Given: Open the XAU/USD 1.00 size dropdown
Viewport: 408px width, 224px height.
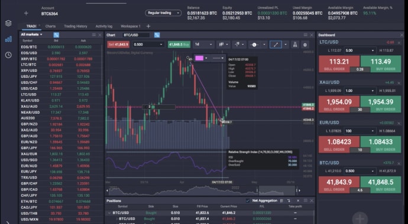Looking at the screenshot, I should pos(360,91).
